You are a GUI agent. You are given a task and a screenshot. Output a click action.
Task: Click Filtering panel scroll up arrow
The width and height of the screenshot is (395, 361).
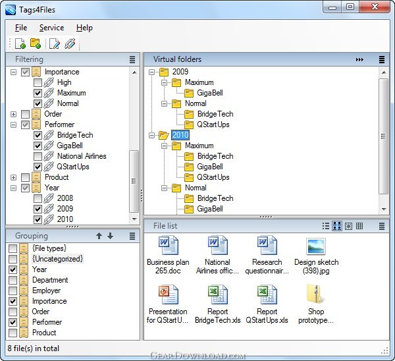pyautogui.click(x=134, y=72)
